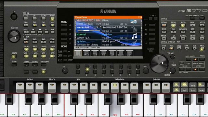Click the rewind button in SONG section
This screenshot has width=208, height=117.
33,32
